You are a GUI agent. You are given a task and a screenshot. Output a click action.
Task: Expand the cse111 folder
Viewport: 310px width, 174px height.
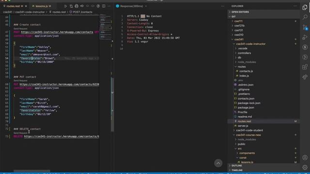coord(263,21)
